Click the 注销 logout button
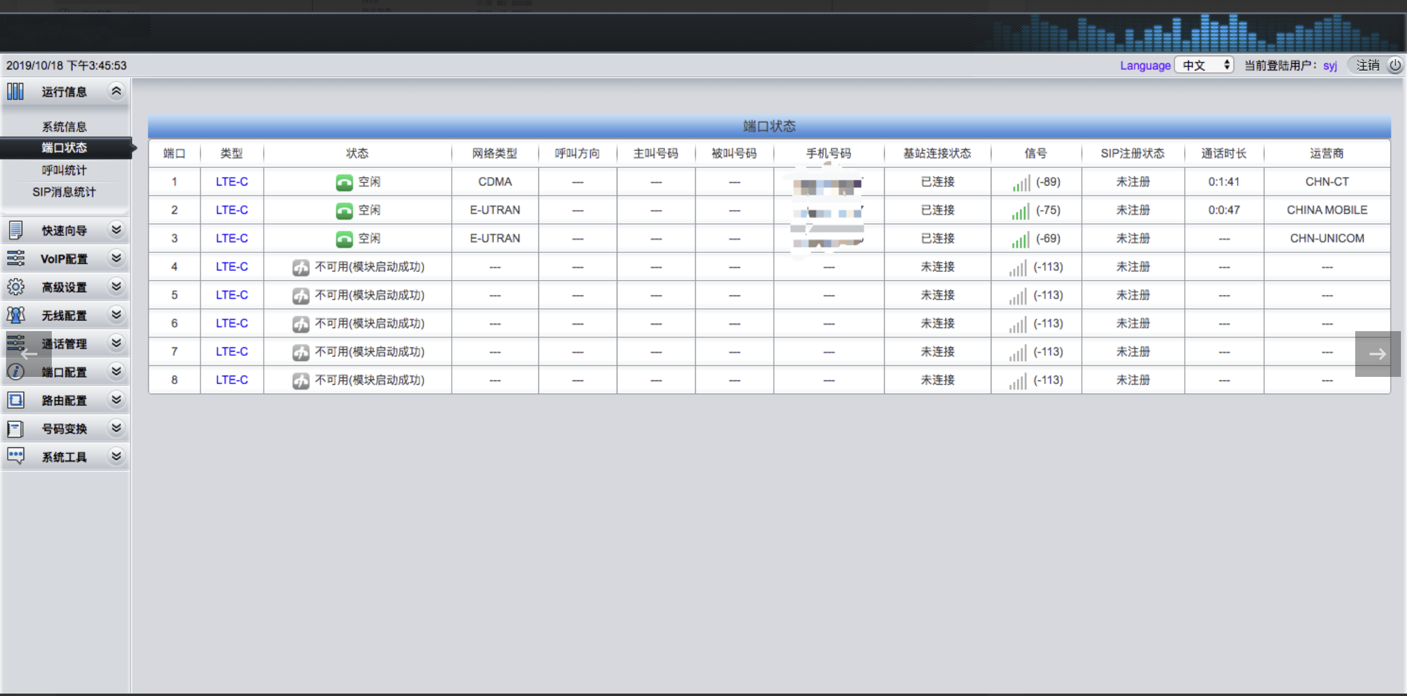 click(x=1368, y=65)
